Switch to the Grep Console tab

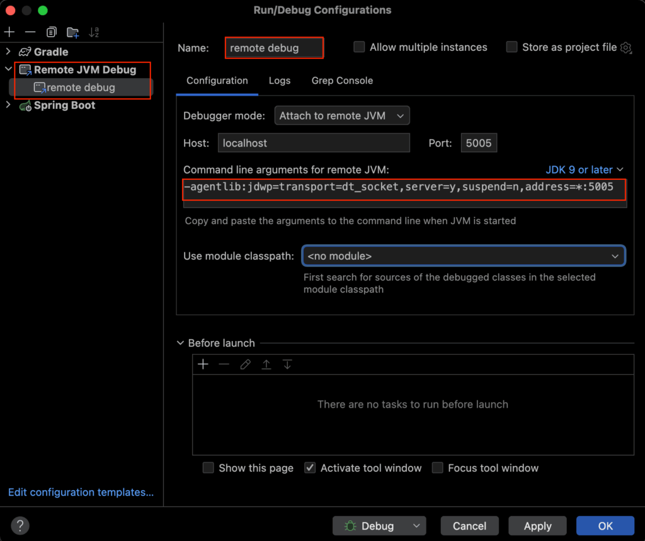tap(342, 81)
